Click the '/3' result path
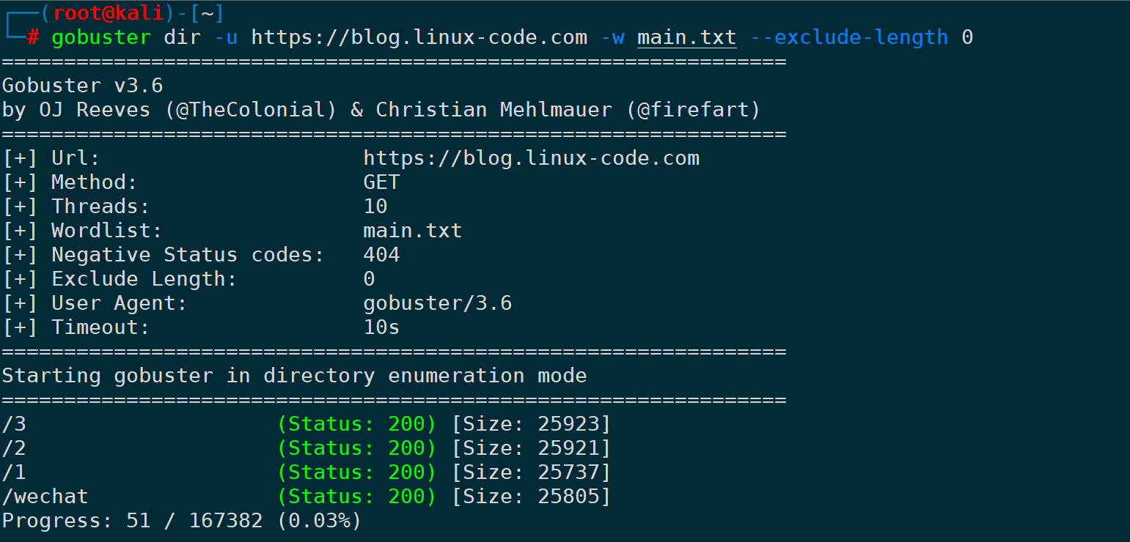 coord(15,424)
